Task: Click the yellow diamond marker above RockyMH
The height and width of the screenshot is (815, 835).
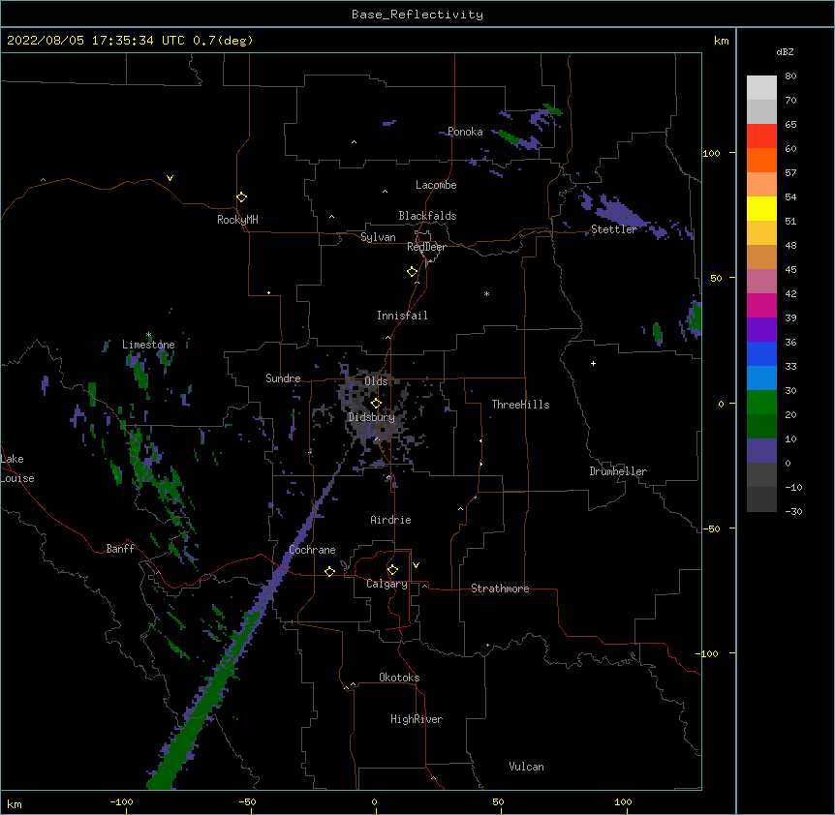Action: tap(241, 196)
